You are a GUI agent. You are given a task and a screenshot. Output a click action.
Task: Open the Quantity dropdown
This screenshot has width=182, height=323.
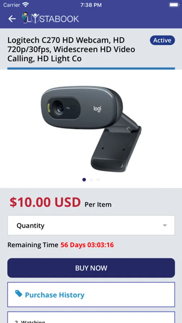pos(91,225)
